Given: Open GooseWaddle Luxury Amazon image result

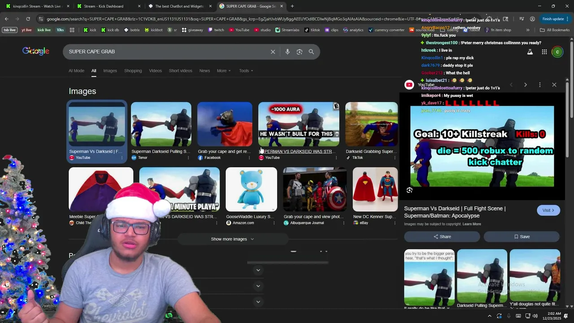Looking at the screenshot, I should click(x=251, y=196).
